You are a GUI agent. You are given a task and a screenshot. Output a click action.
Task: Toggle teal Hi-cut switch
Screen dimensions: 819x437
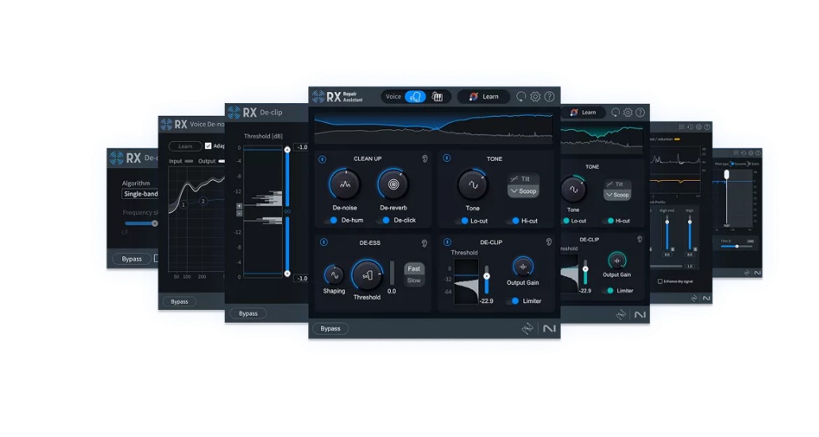click(608, 221)
